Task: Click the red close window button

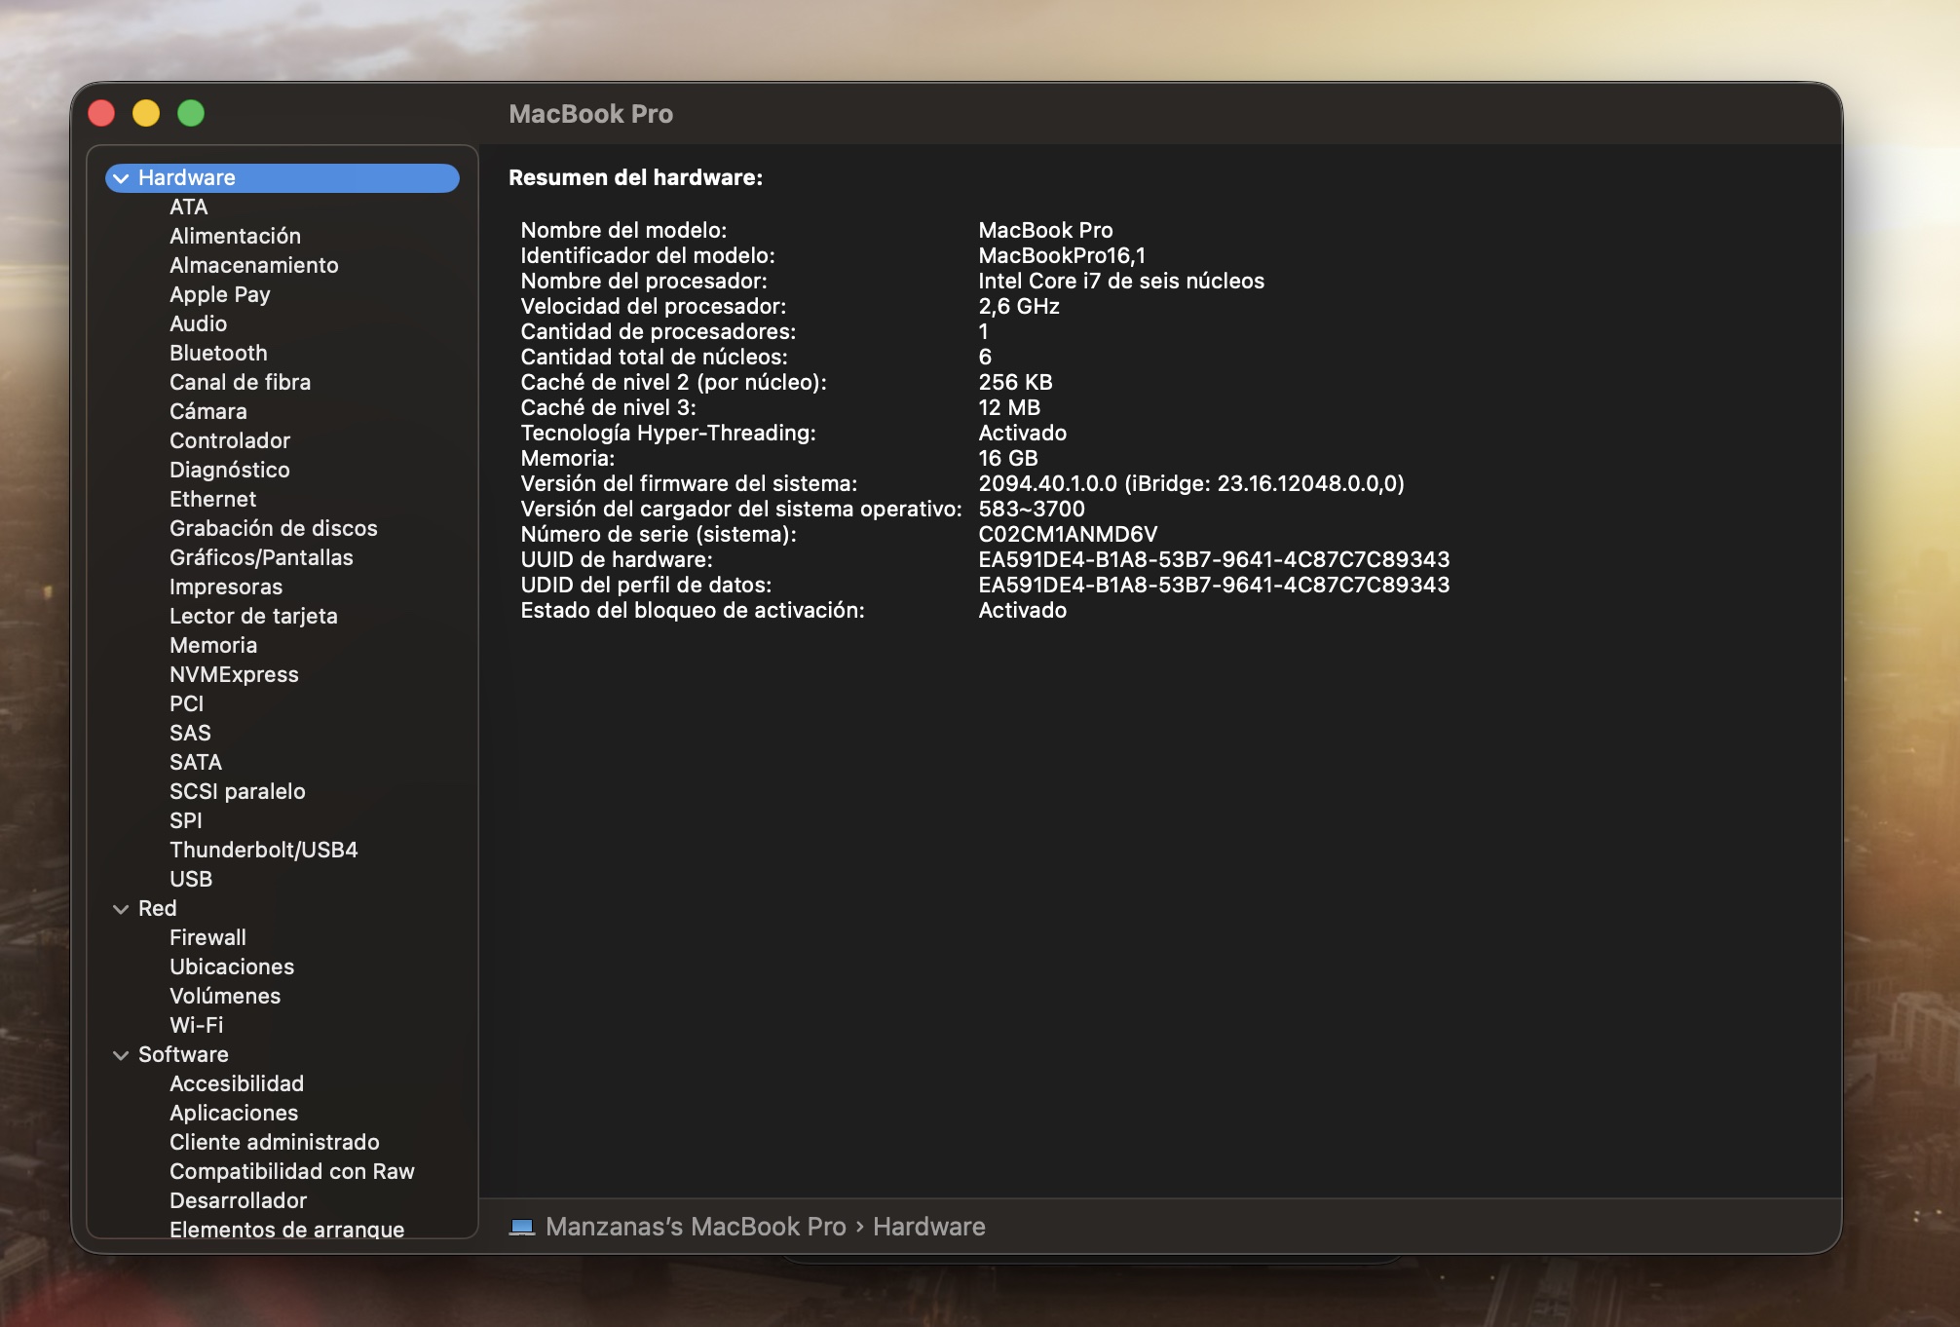Action: 101,114
